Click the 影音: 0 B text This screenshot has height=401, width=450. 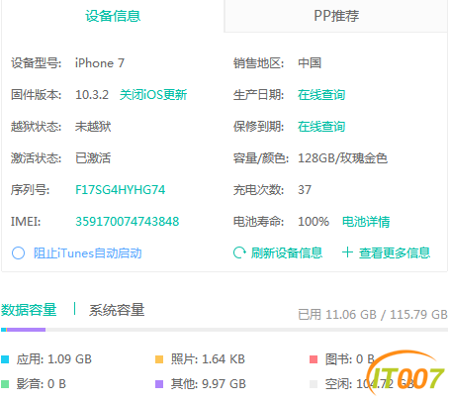[42, 384]
